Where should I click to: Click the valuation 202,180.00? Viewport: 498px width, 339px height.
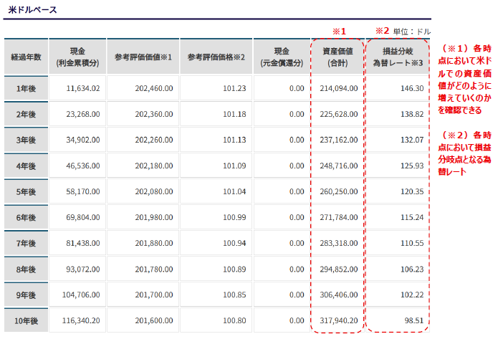coord(154,166)
